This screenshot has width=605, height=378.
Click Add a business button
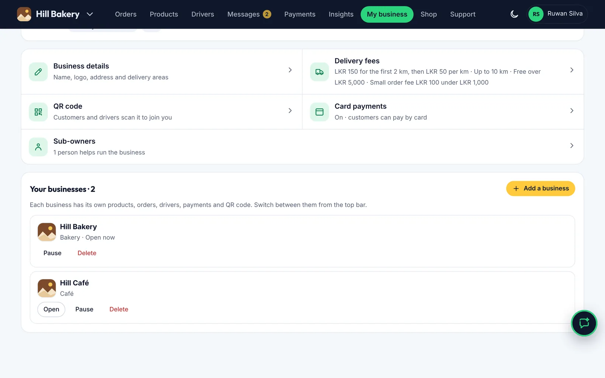pyautogui.click(x=541, y=188)
